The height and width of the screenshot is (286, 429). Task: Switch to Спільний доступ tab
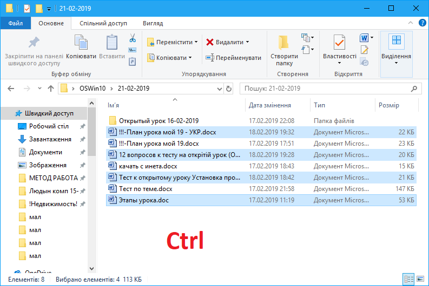click(x=103, y=23)
